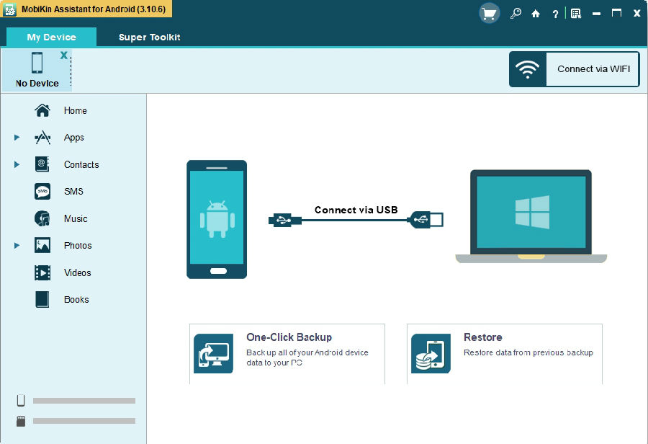Screen dimensions: 648x444
Task: Click the feedback log icon near minimize
Action: click(575, 13)
